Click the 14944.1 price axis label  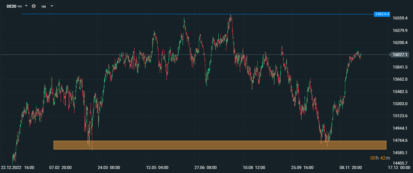(x=401, y=128)
